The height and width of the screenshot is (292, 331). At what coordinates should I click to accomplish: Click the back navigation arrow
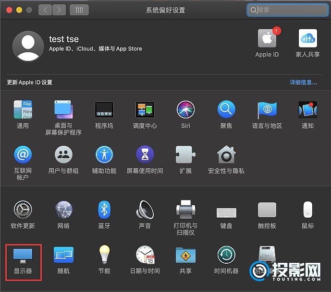pos(45,10)
